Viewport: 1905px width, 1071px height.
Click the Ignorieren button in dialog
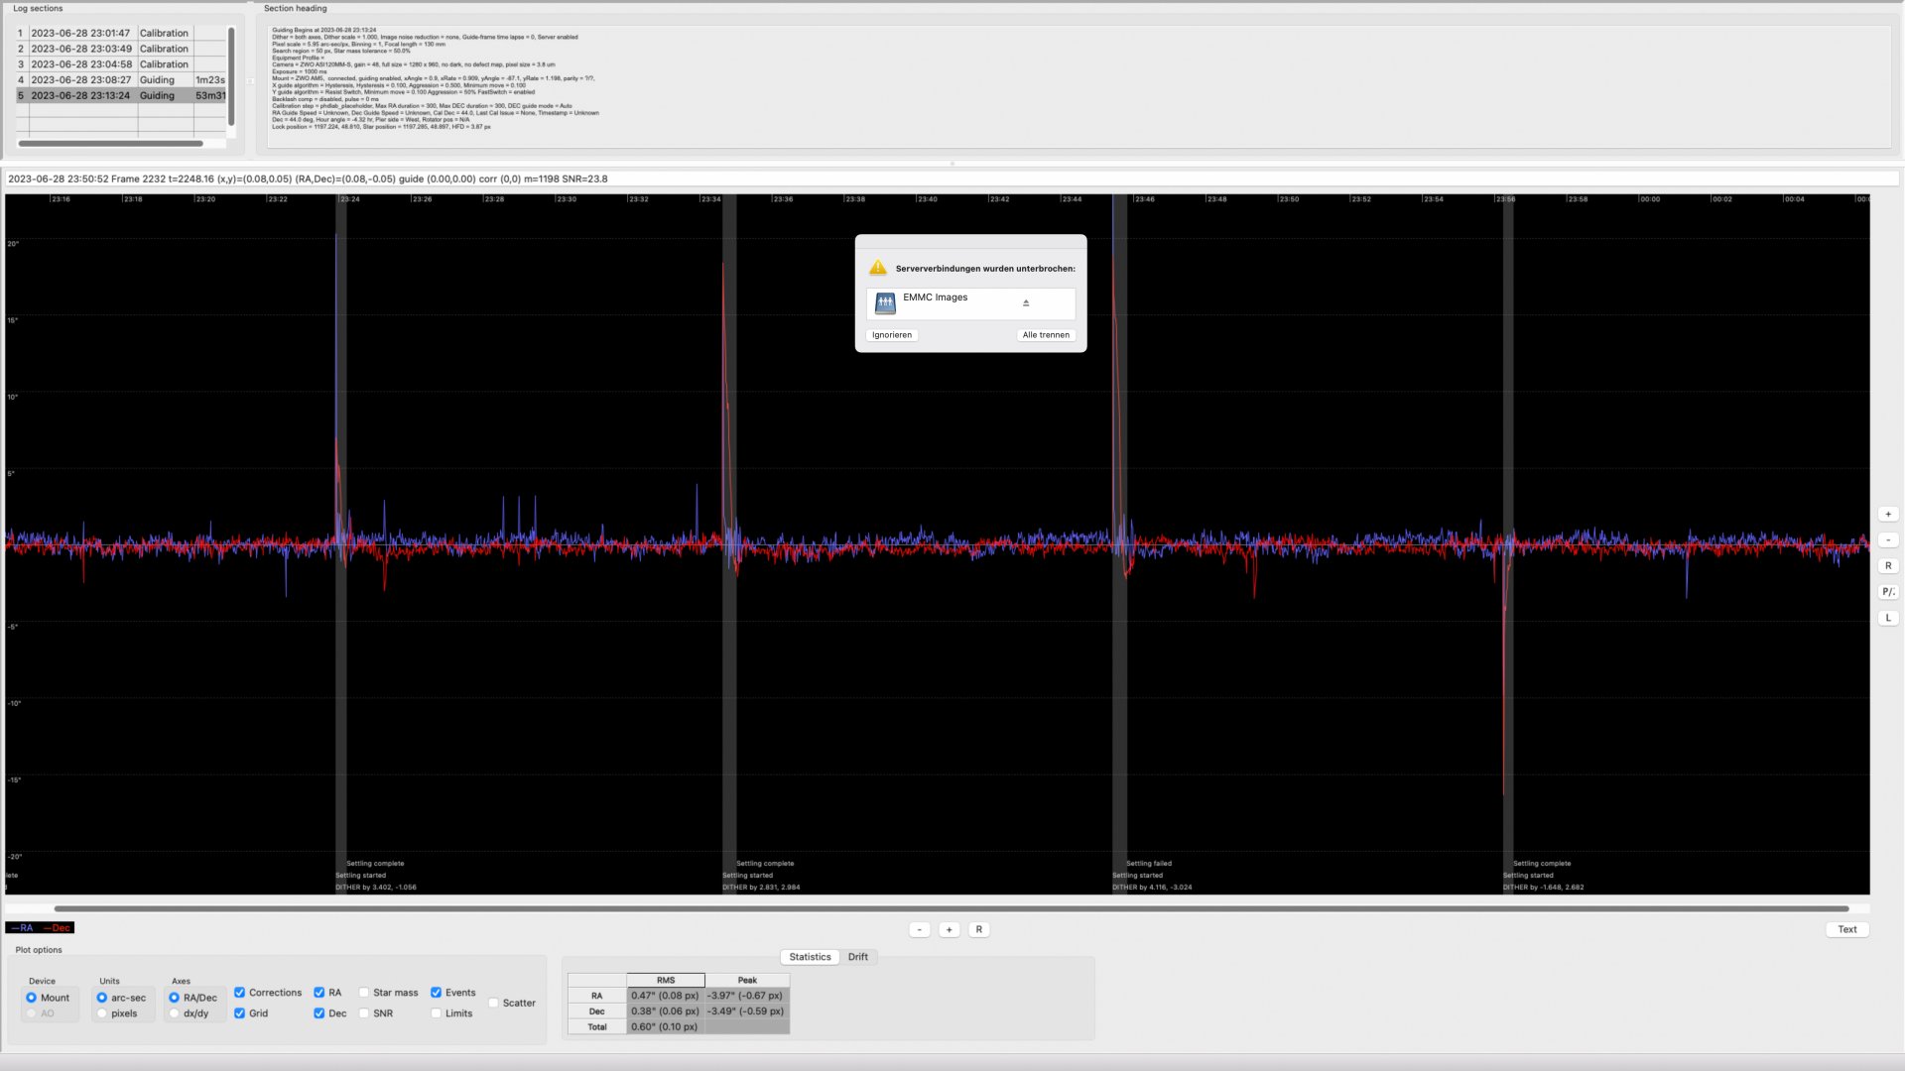(892, 335)
